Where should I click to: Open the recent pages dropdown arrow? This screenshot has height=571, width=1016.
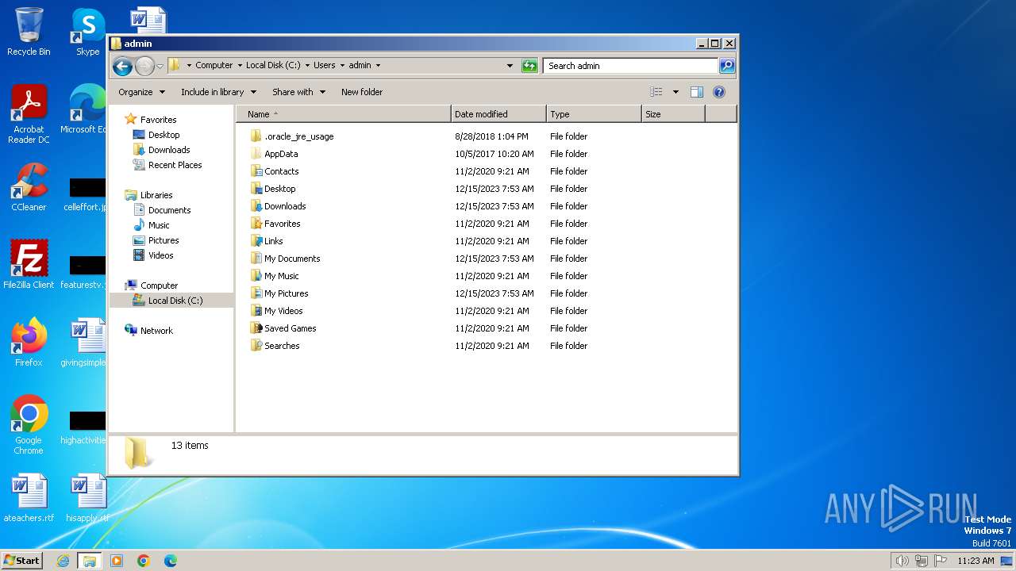pos(160,66)
